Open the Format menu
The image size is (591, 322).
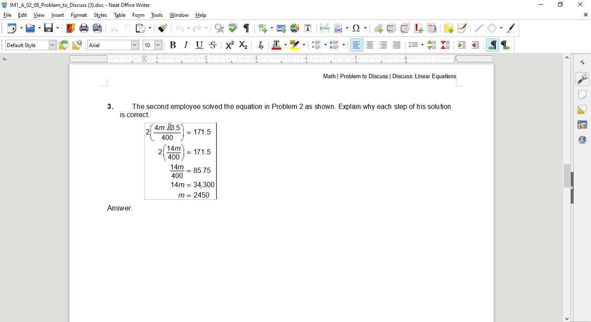(x=79, y=15)
